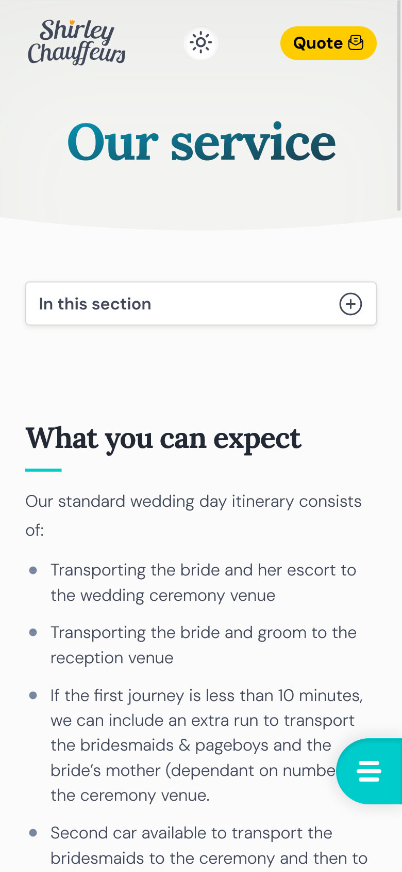Click the bullet dot beside "Second car available"
The height and width of the screenshot is (872, 402).
coord(33,833)
